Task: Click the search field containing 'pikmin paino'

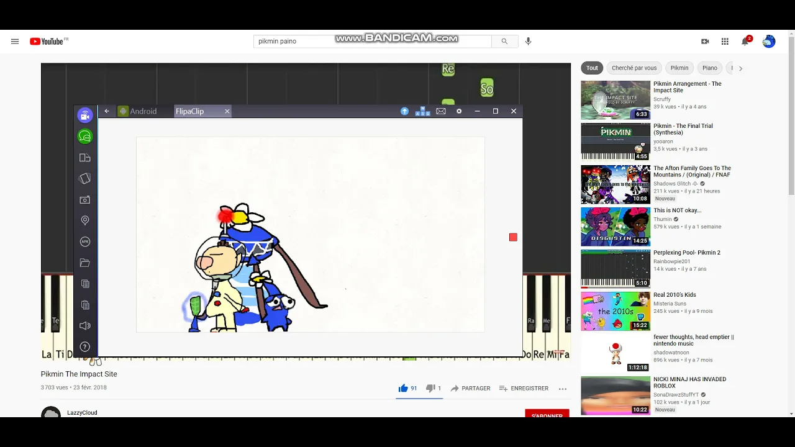Action: pyautogui.click(x=373, y=42)
